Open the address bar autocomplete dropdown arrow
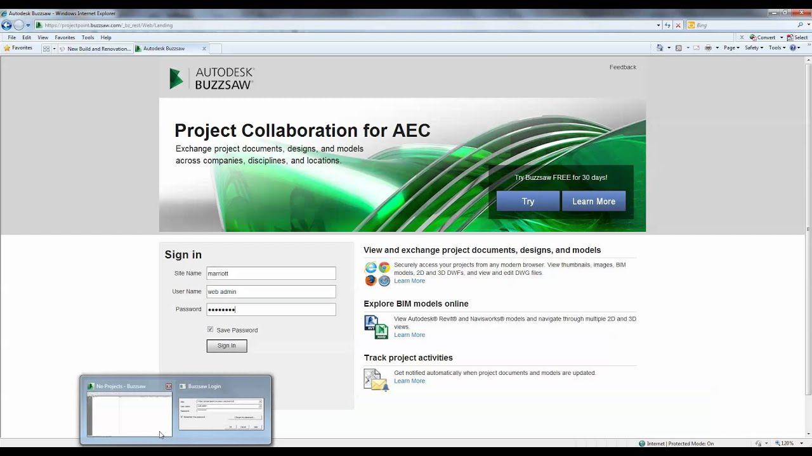The image size is (812, 456). (x=658, y=25)
